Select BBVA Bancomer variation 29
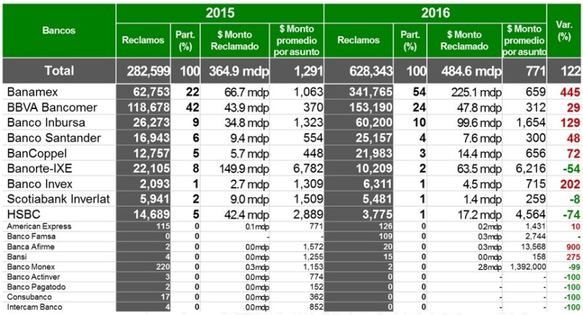 (x=574, y=108)
